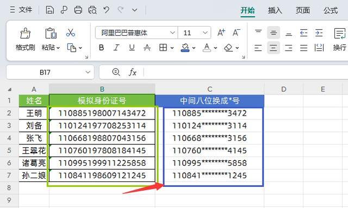Open Print Preview icon
This screenshot has width=348, height=208.
pos(92,10)
